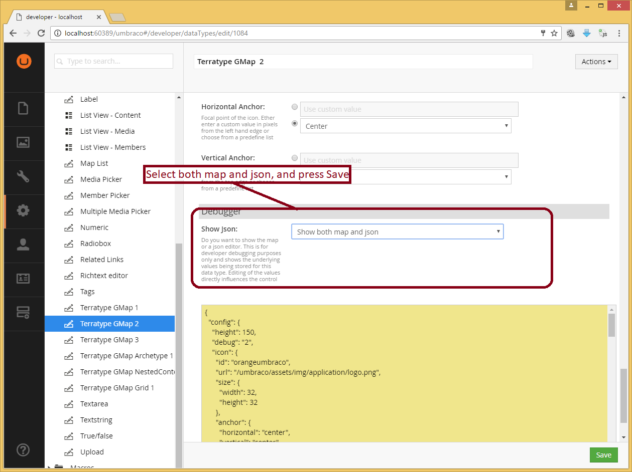Open the Help question mark
The width and height of the screenshot is (632, 472).
[23, 449]
